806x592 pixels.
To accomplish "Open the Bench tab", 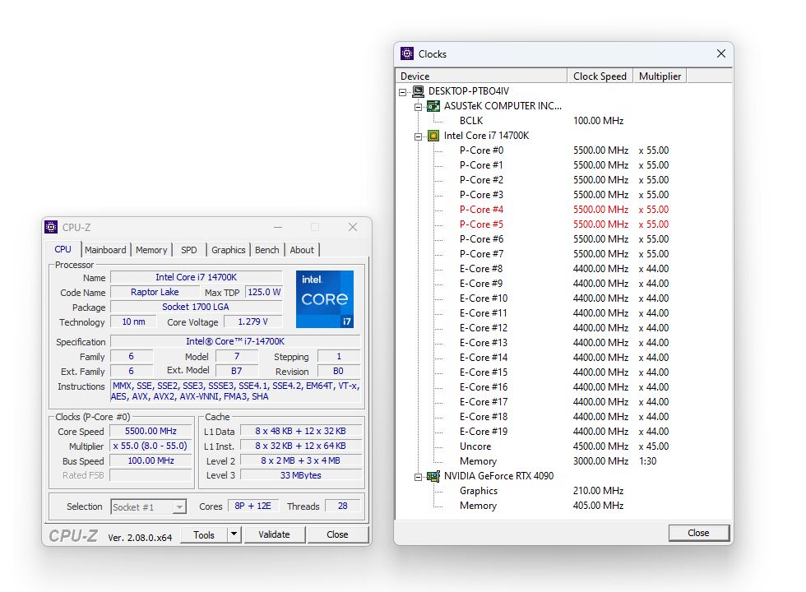I will (x=266, y=250).
